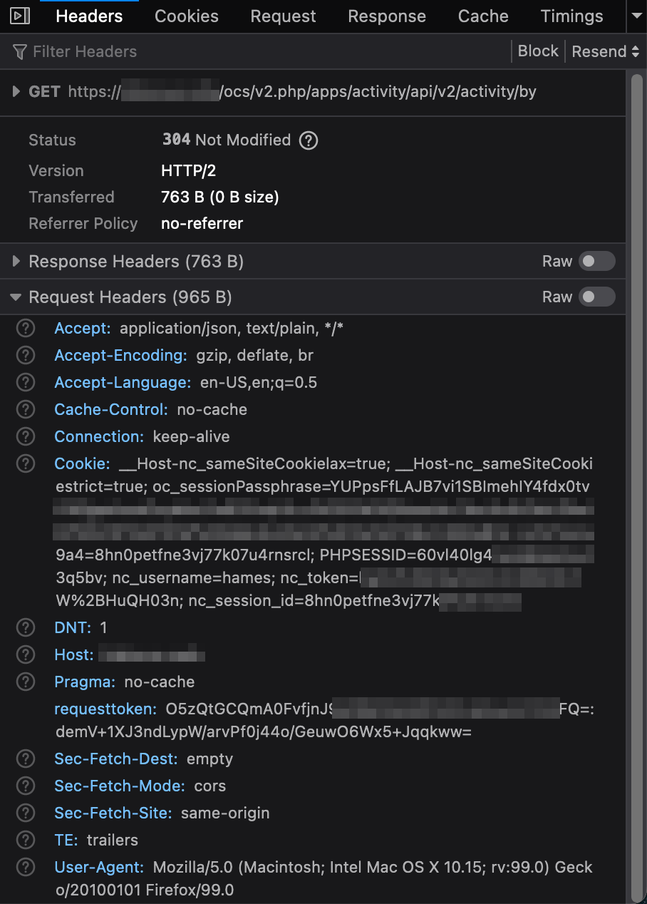
Task: Click the question mark next to DNT header
Action: [x=25, y=627]
